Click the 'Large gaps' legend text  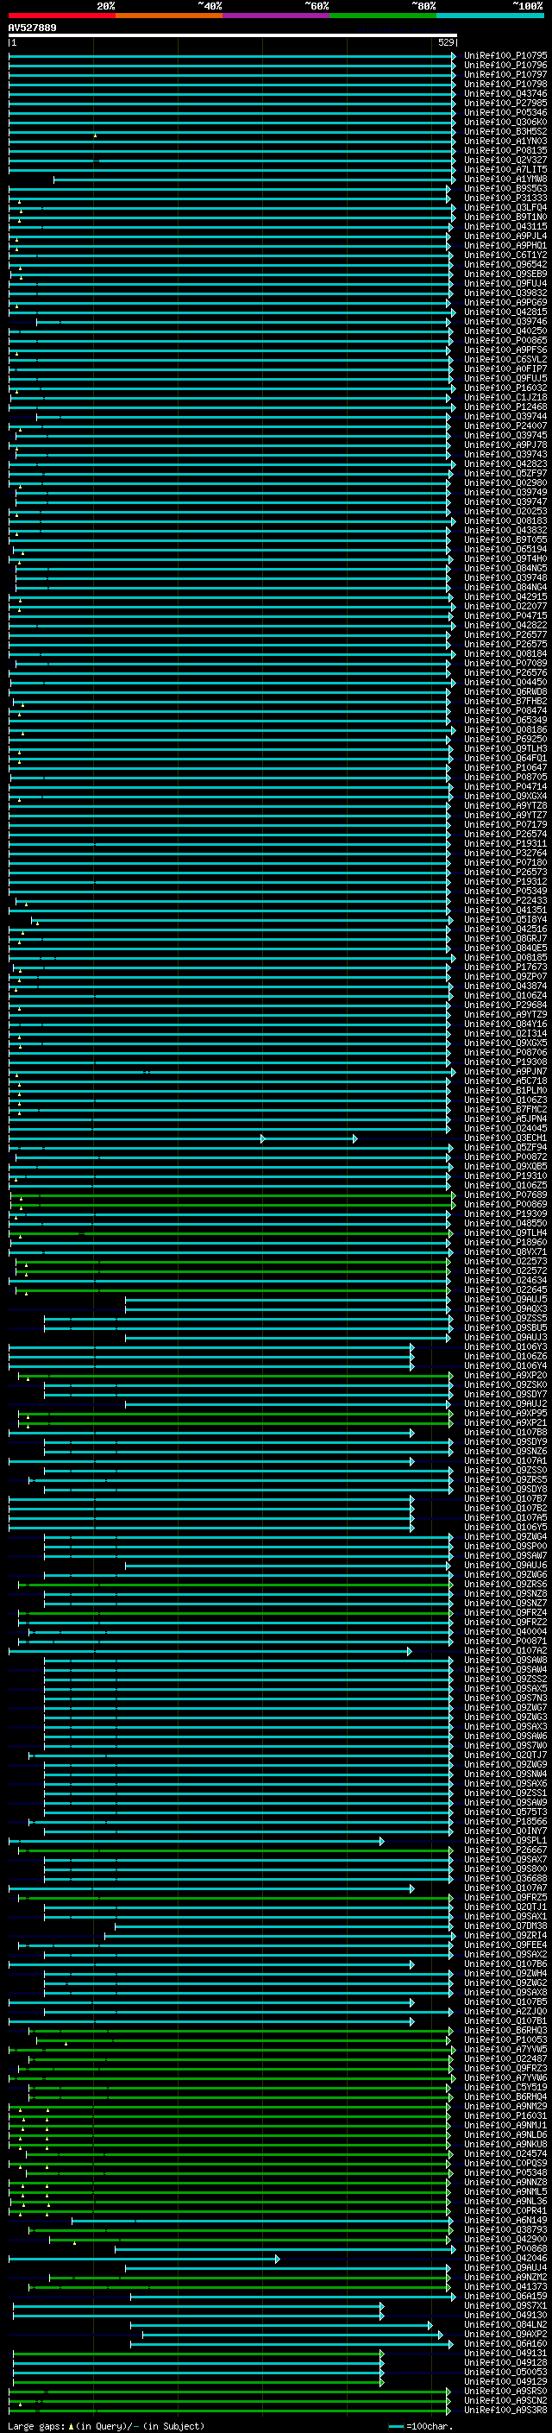(x=37, y=2426)
